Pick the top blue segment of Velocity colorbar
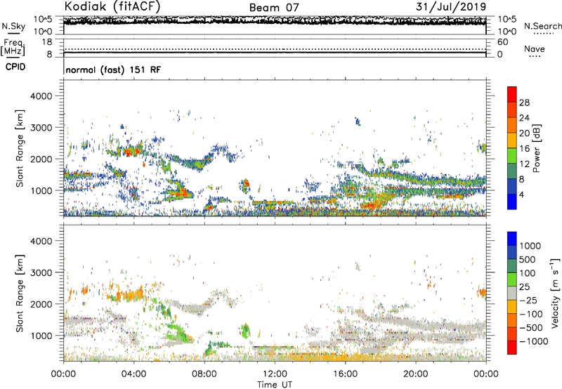The height and width of the screenshot is (389, 562). [512, 239]
